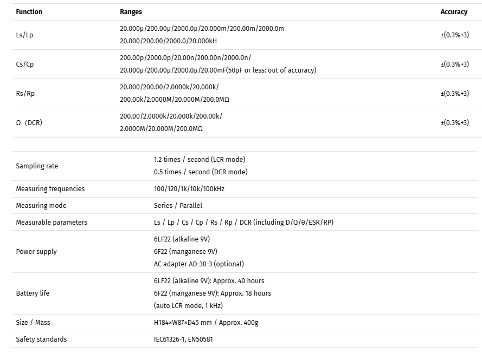Click the Function column header
The image size is (482, 353).
pyautogui.click(x=29, y=12)
